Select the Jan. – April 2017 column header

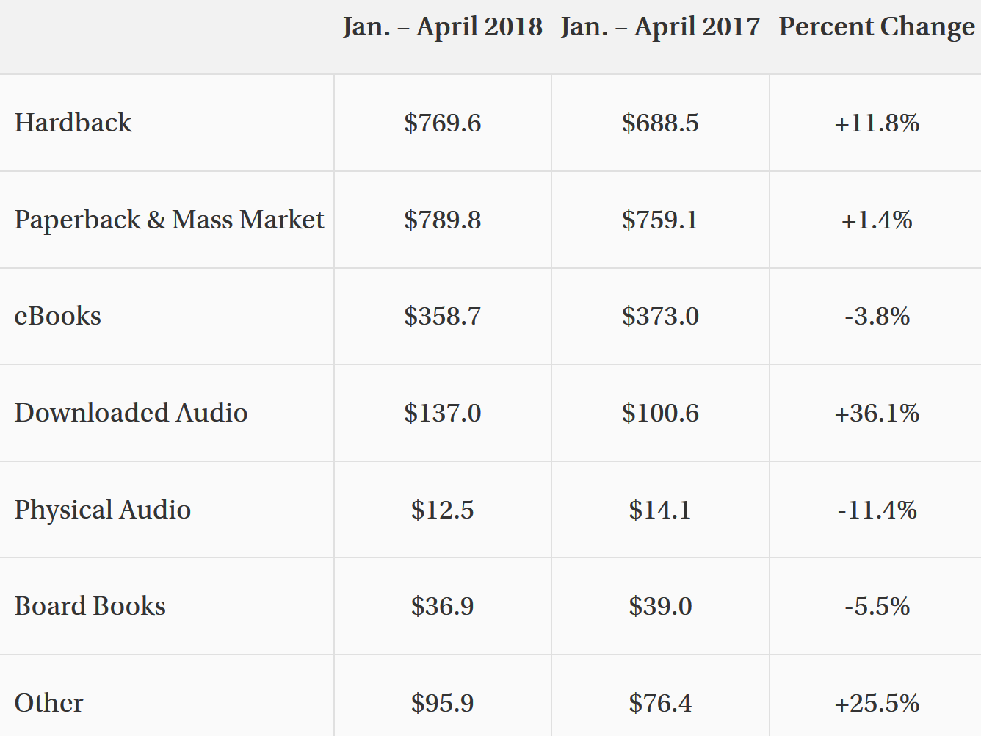661,27
